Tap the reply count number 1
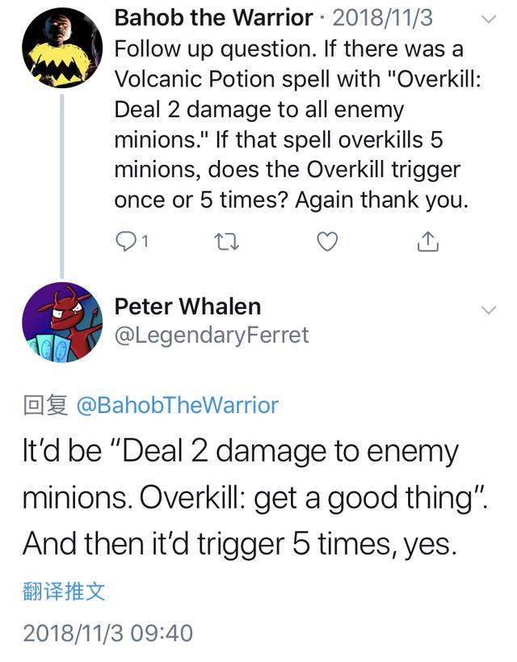This screenshot has width=517, height=662. 144,242
